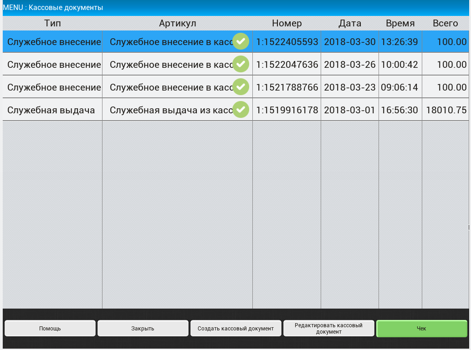The width and height of the screenshot is (471, 350).
Task: Click Служебное внесение type in 10:00:42 row
Action: pyautogui.click(x=52, y=65)
